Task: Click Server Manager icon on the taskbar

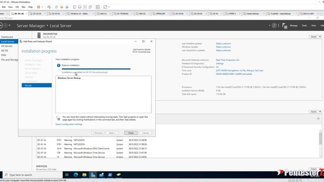Action: [93, 175]
